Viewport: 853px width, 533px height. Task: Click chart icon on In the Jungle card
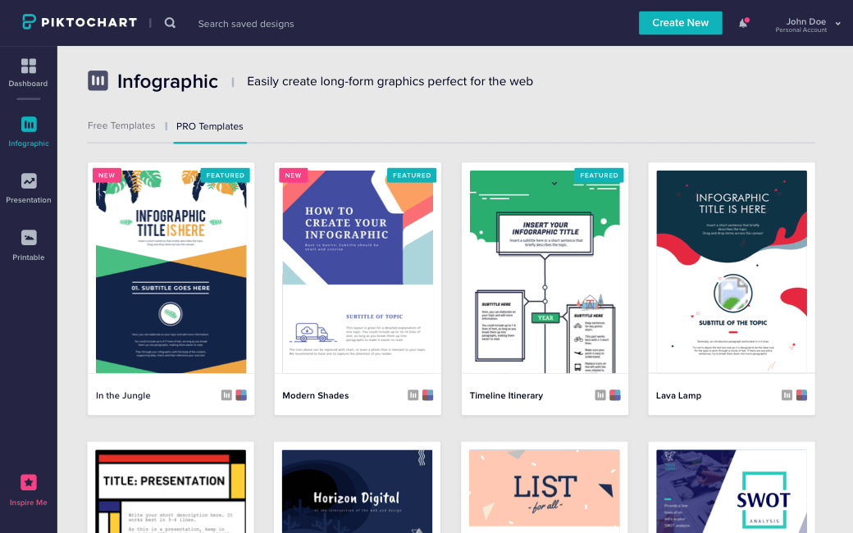point(226,395)
